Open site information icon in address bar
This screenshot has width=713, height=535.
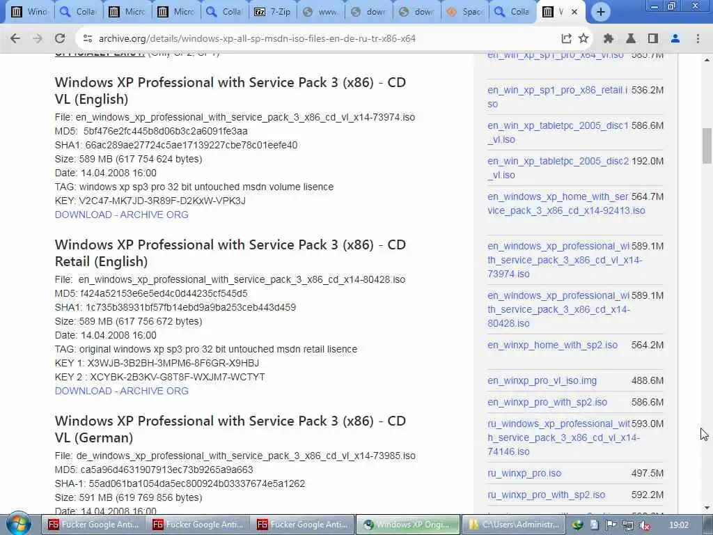[x=88, y=39]
